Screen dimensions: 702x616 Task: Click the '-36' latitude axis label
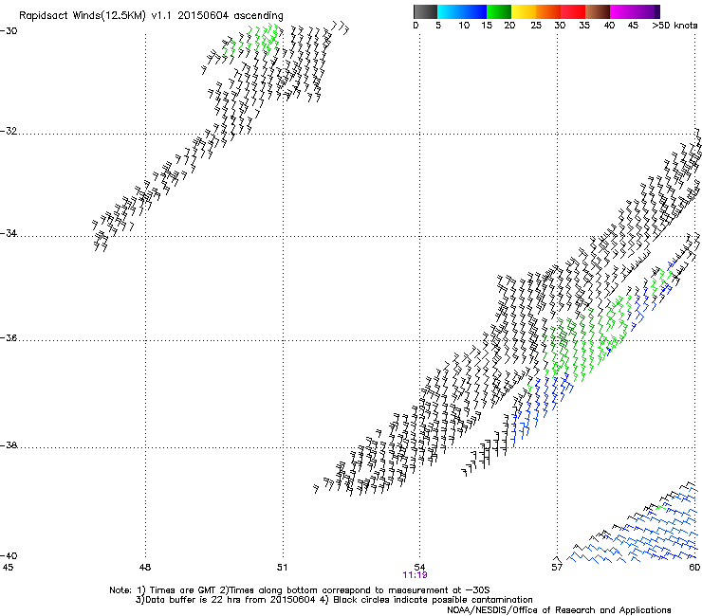9,337
